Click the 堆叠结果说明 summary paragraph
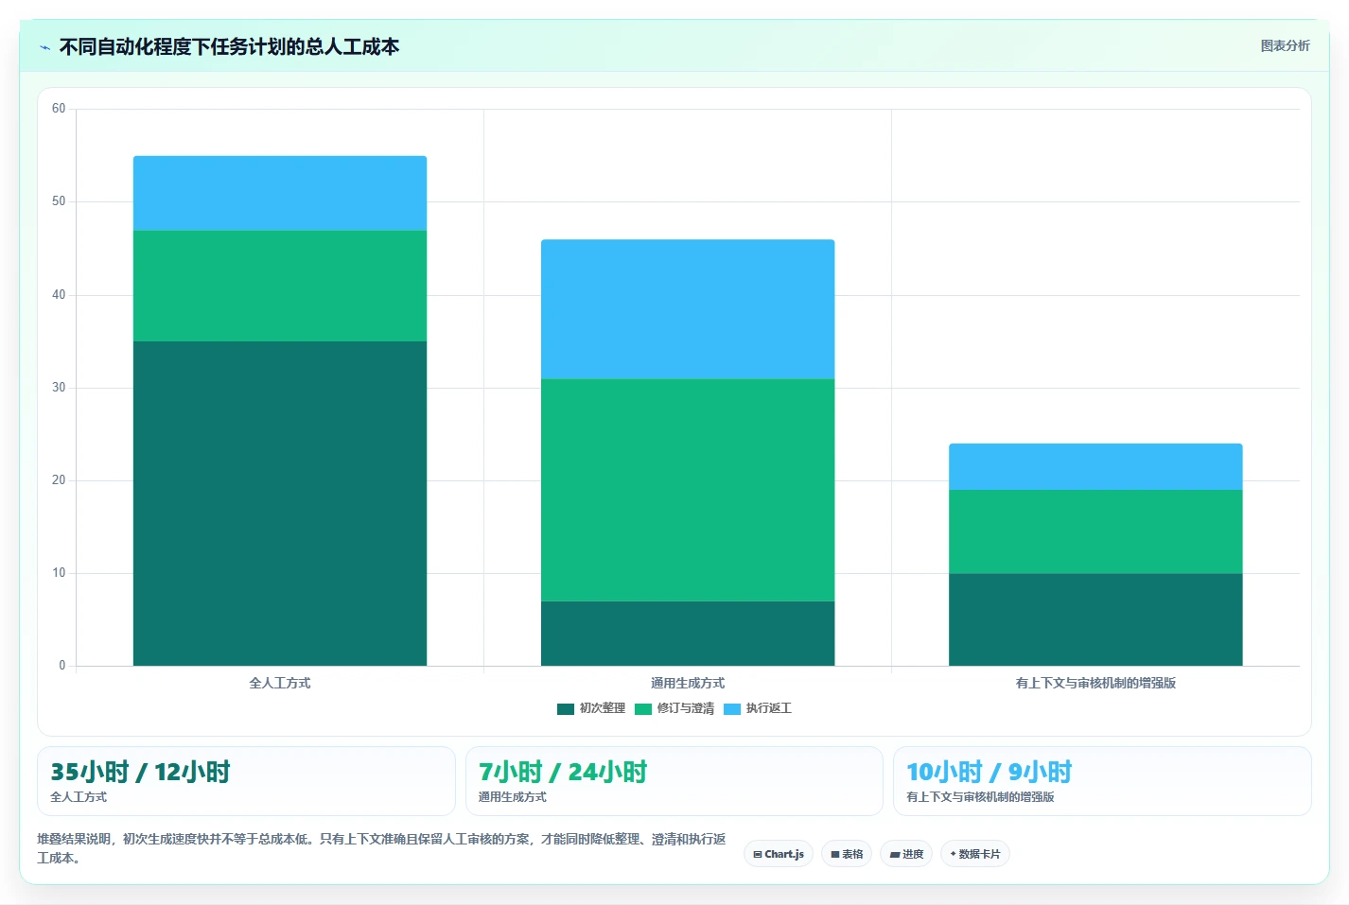Viewport: 1349px width, 905px height. tap(381, 848)
